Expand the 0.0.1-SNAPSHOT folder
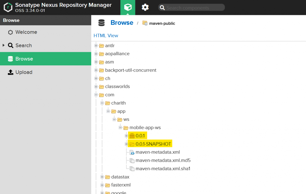The height and width of the screenshot is (194, 306). [x=126, y=144]
